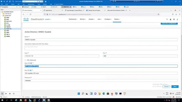The image size is (182, 102).
Task: Open recent history icon in Navigation pane
Action: tap(14, 93)
